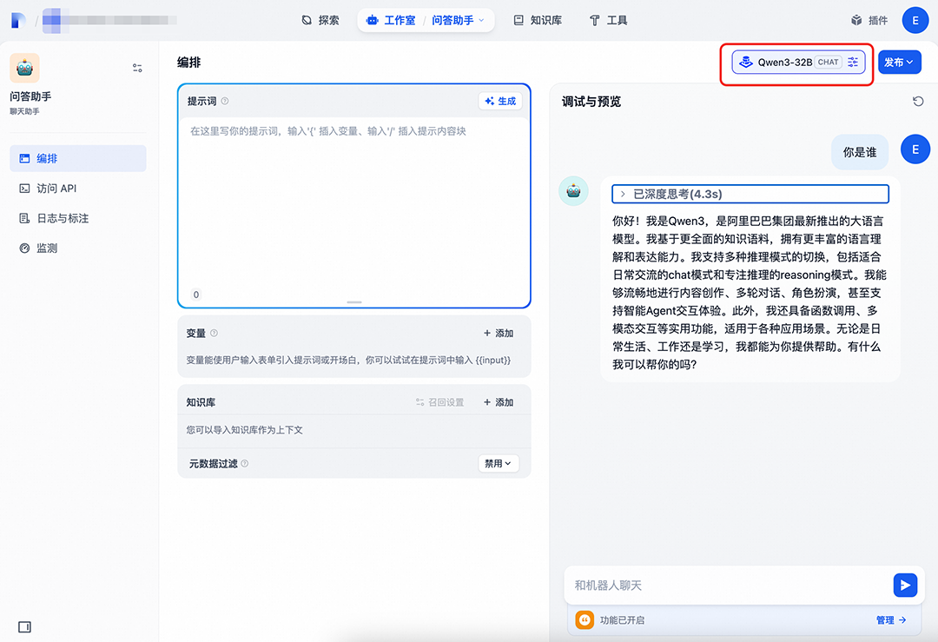Click the send message arrow button
Viewport: 938px width, 642px height.
pyautogui.click(x=905, y=585)
